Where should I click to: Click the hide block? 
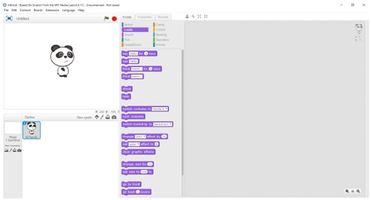pos(126,96)
